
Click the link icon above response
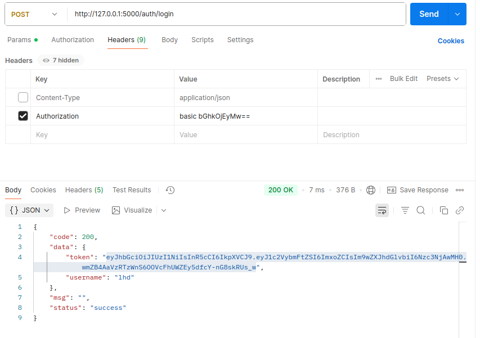(460, 210)
